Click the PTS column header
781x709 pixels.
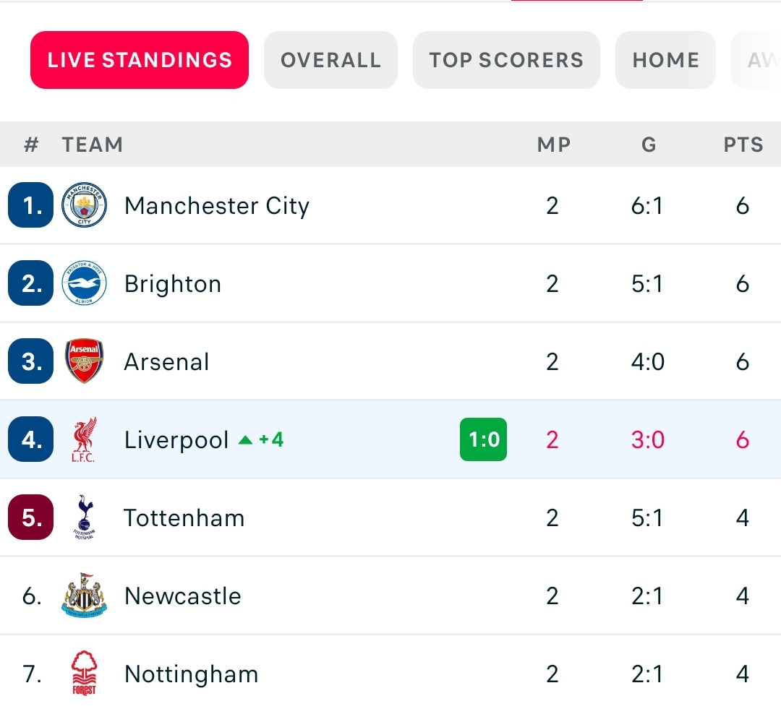click(x=743, y=145)
